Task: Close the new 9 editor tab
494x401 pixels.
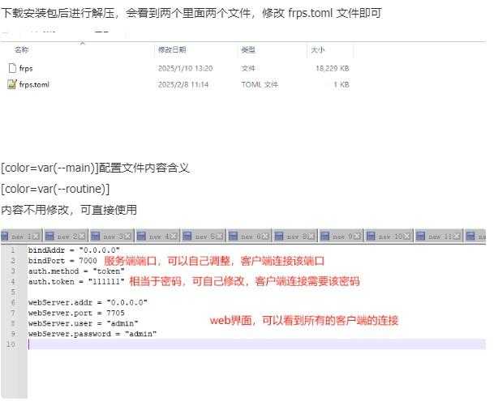Action: (x=358, y=236)
